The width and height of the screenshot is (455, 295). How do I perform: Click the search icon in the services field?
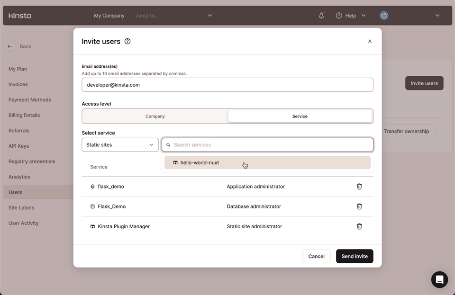(169, 144)
